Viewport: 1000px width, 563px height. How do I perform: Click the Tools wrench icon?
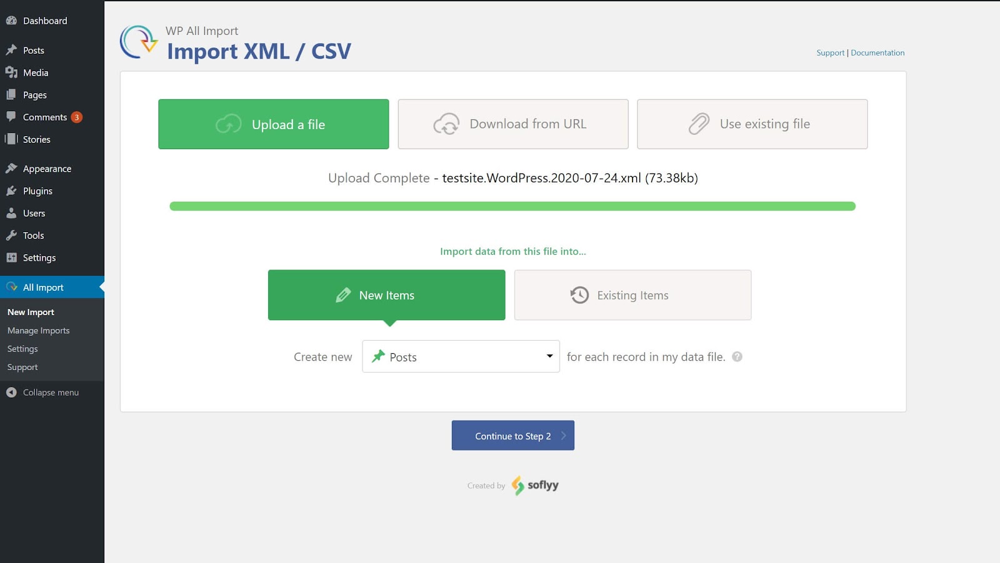[11, 235]
